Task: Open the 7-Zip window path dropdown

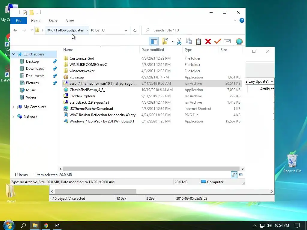Action: [272, 81]
